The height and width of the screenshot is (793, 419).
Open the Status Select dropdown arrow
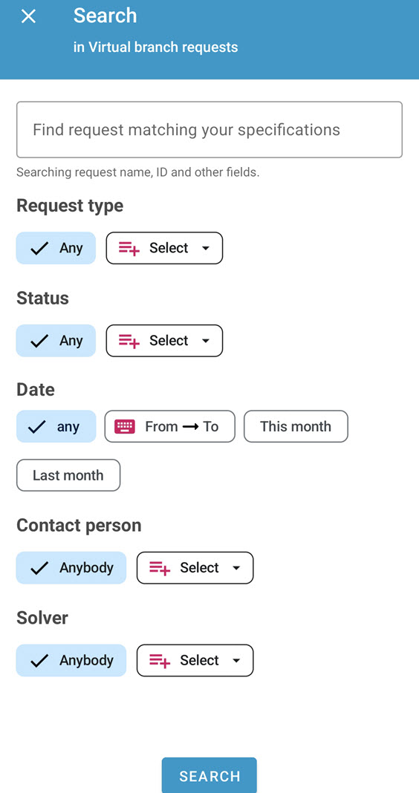[206, 341]
